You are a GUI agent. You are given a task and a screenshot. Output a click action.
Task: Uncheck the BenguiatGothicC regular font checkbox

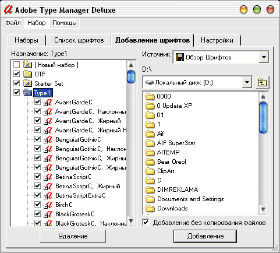click(x=37, y=139)
